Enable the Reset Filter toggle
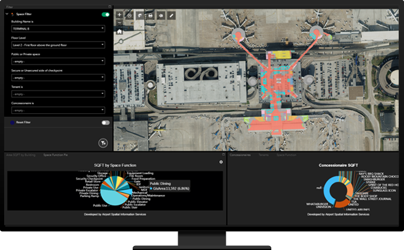The height and width of the screenshot is (250, 404). coord(105,123)
